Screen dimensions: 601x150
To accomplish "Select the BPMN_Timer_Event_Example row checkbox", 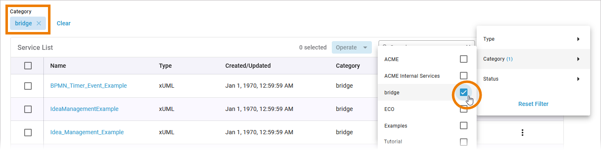I will tap(28, 86).
